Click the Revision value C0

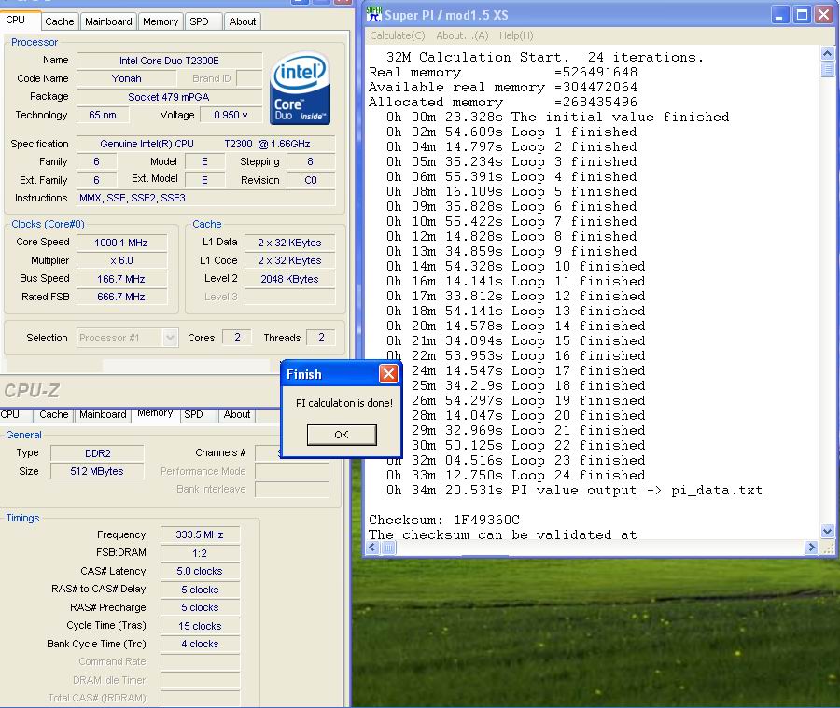(x=311, y=180)
